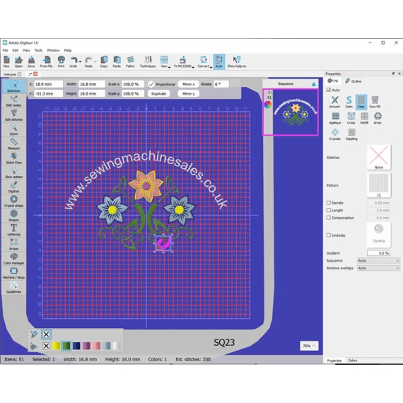Screen dimensions: 403x403
Task: Select the Measure tool
Action: pyautogui.click(x=13, y=144)
